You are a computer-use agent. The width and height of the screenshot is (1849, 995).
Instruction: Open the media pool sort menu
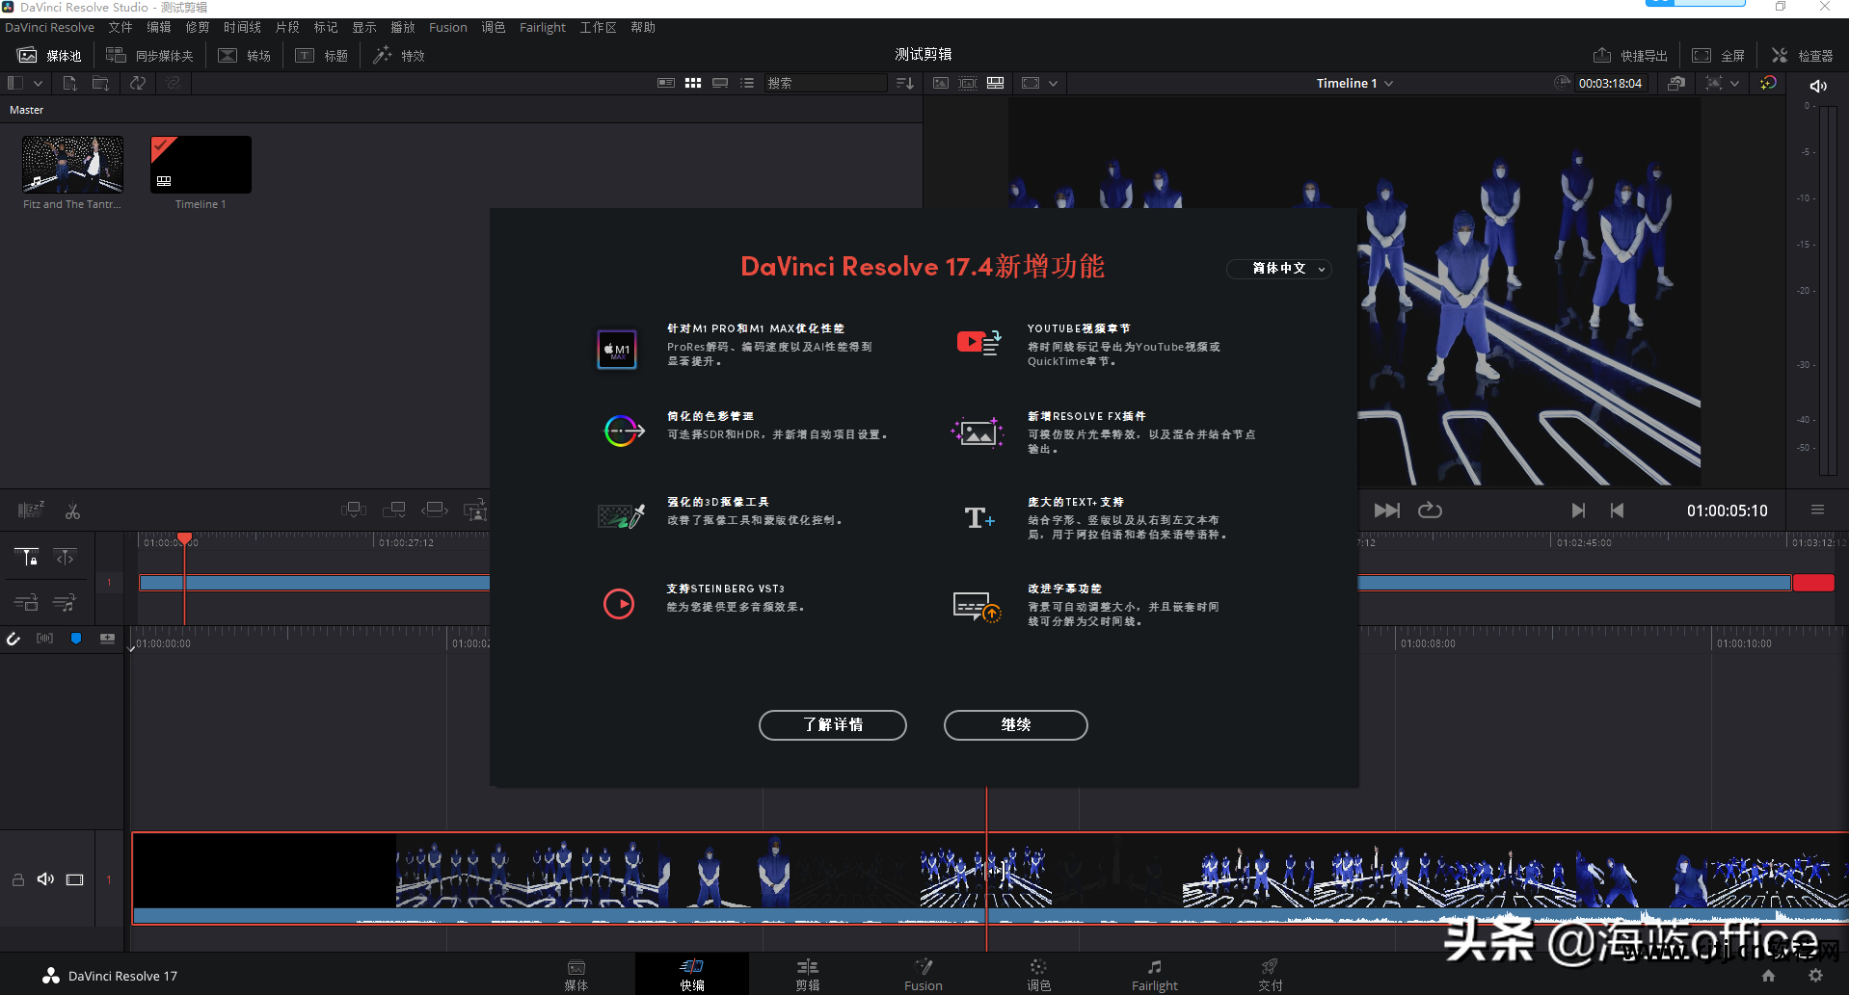904,83
